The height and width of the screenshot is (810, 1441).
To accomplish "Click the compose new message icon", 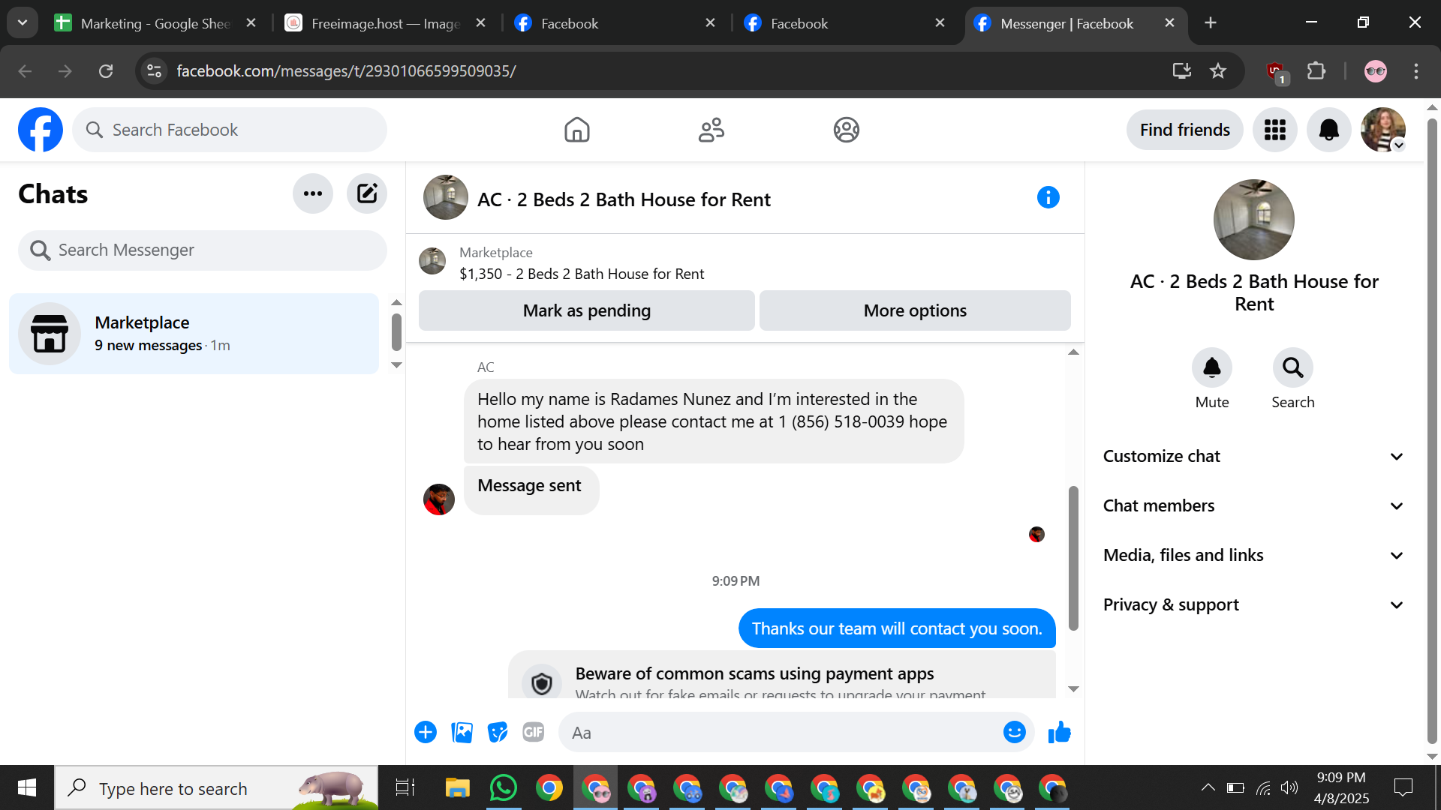I will tap(366, 194).
